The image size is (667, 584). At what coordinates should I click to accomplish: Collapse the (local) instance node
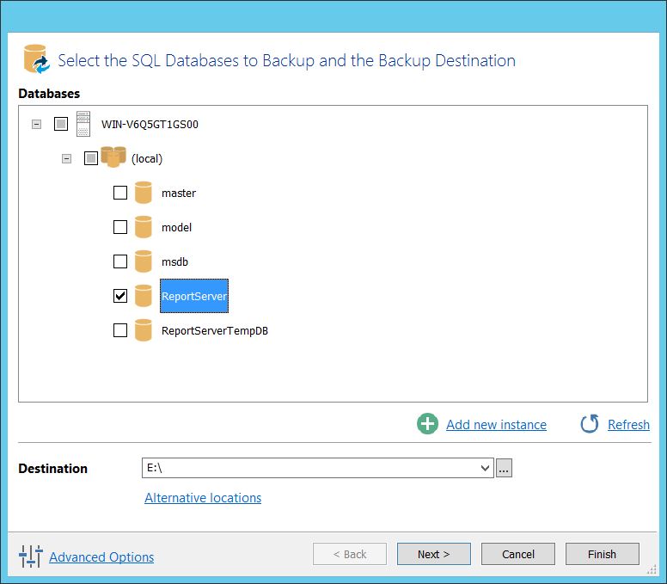point(66,159)
